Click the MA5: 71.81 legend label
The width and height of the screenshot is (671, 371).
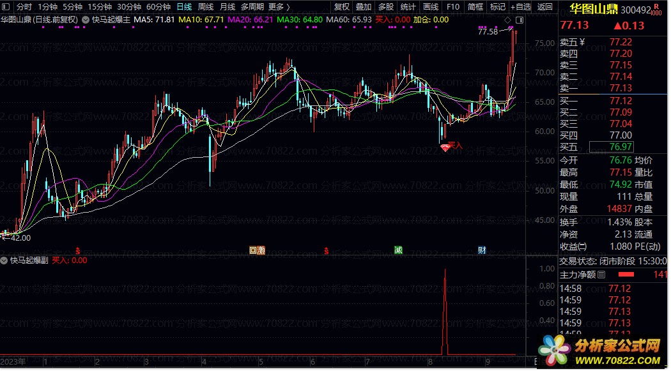coord(154,20)
